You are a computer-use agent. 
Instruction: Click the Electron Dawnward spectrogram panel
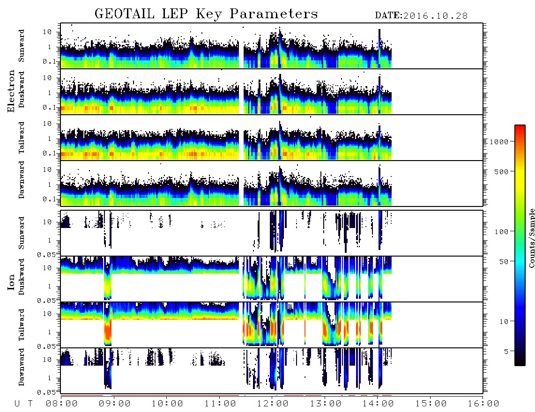pos(272,183)
